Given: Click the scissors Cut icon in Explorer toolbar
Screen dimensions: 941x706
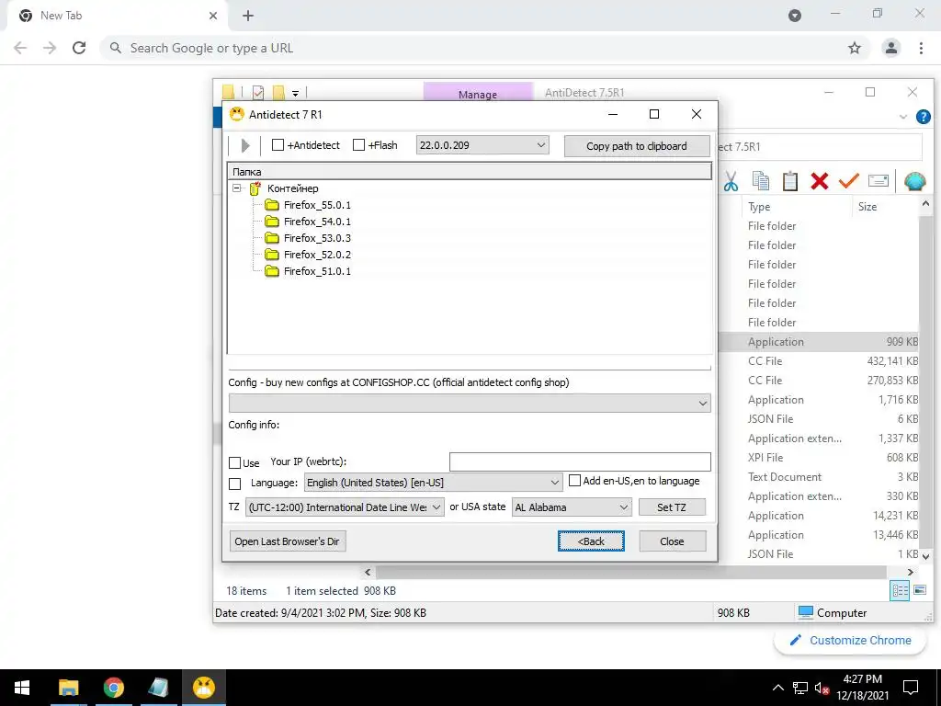Looking at the screenshot, I should [x=731, y=181].
